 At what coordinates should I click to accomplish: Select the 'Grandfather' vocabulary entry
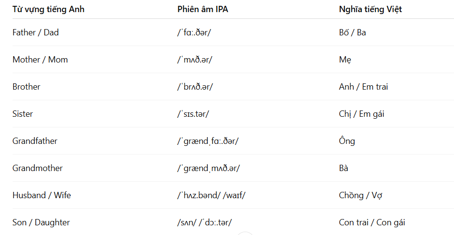(35, 141)
